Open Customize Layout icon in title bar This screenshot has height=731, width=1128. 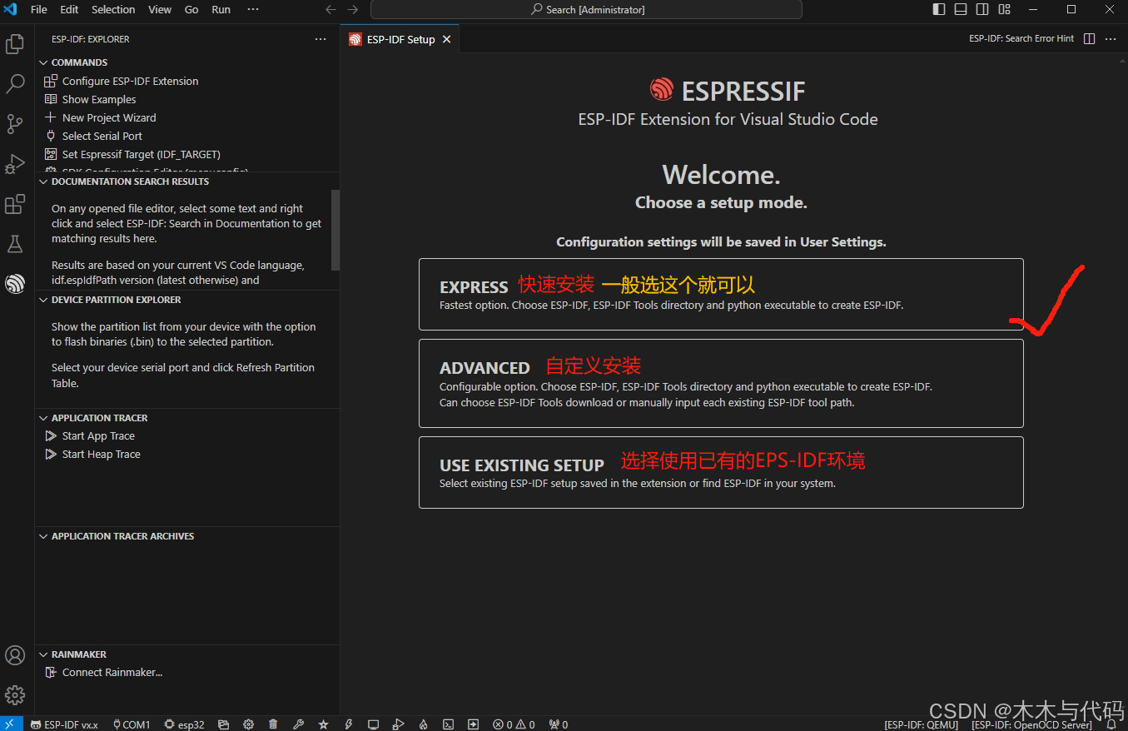[x=1004, y=9]
